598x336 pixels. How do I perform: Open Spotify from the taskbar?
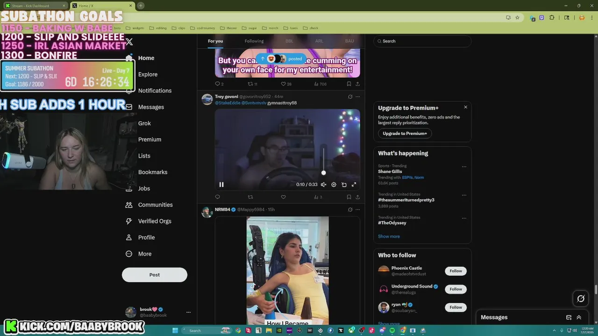tap(392, 330)
